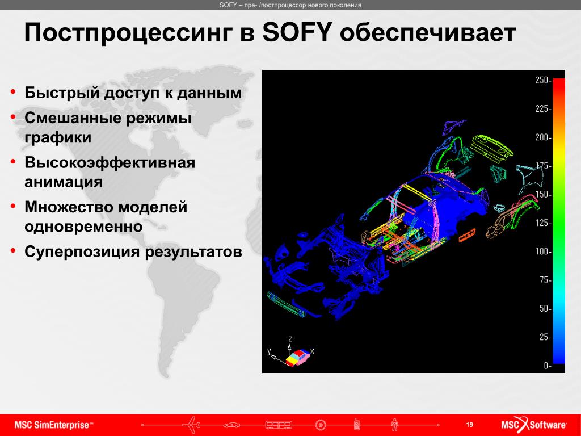Click the gear icon in footer
The image size is (581, 436).
321,425
